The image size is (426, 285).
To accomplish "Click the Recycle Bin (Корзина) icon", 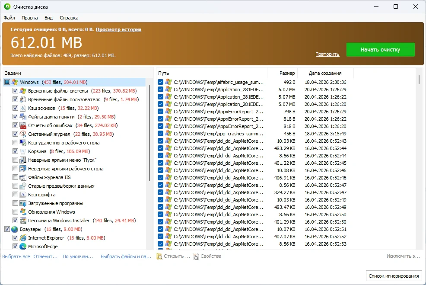I will pos(23,151).
